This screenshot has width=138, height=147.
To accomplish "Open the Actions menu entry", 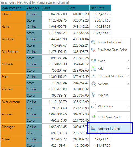I will pos(110,84).
